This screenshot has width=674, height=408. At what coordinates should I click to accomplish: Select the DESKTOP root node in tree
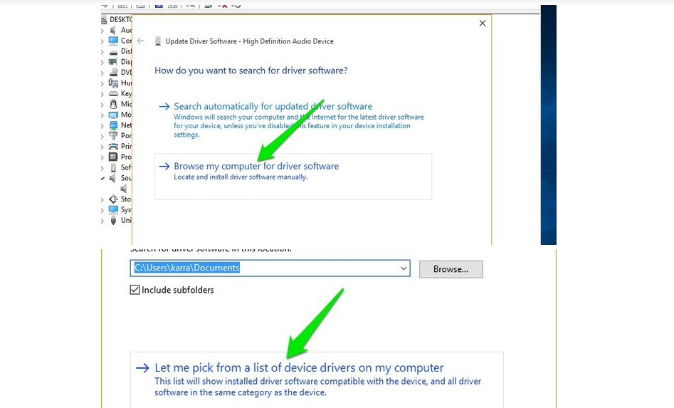[x=119, y=20]
